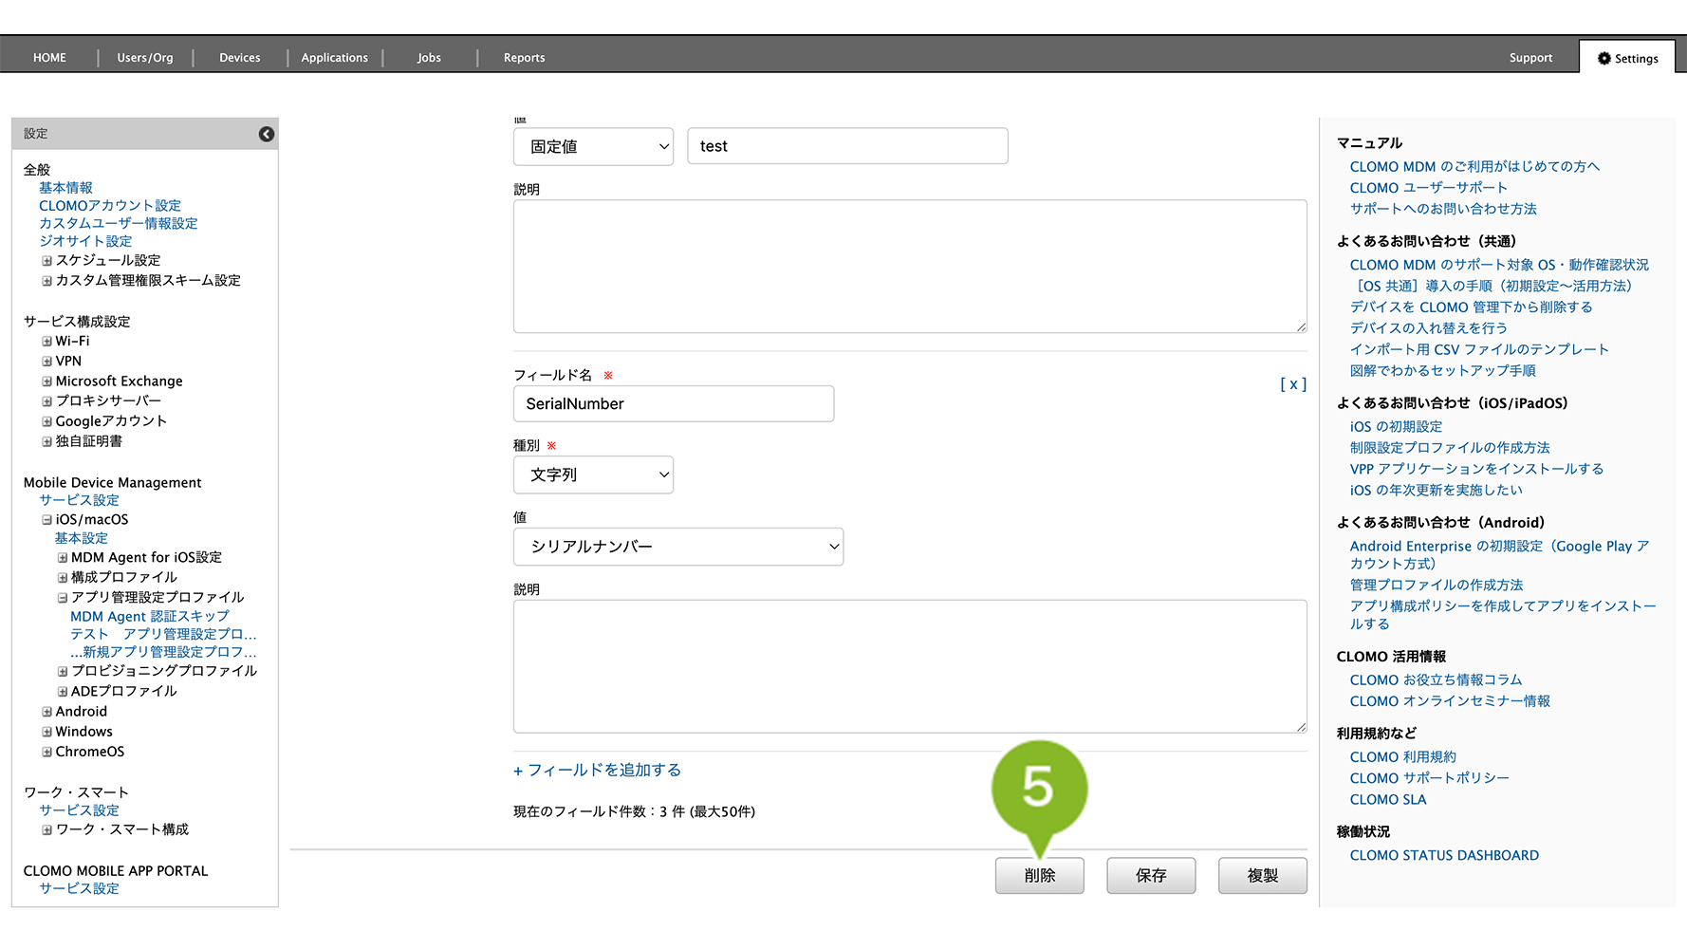Expand the Android tree node
Viewport: 1687px width, 949px height.
(46, 712)
